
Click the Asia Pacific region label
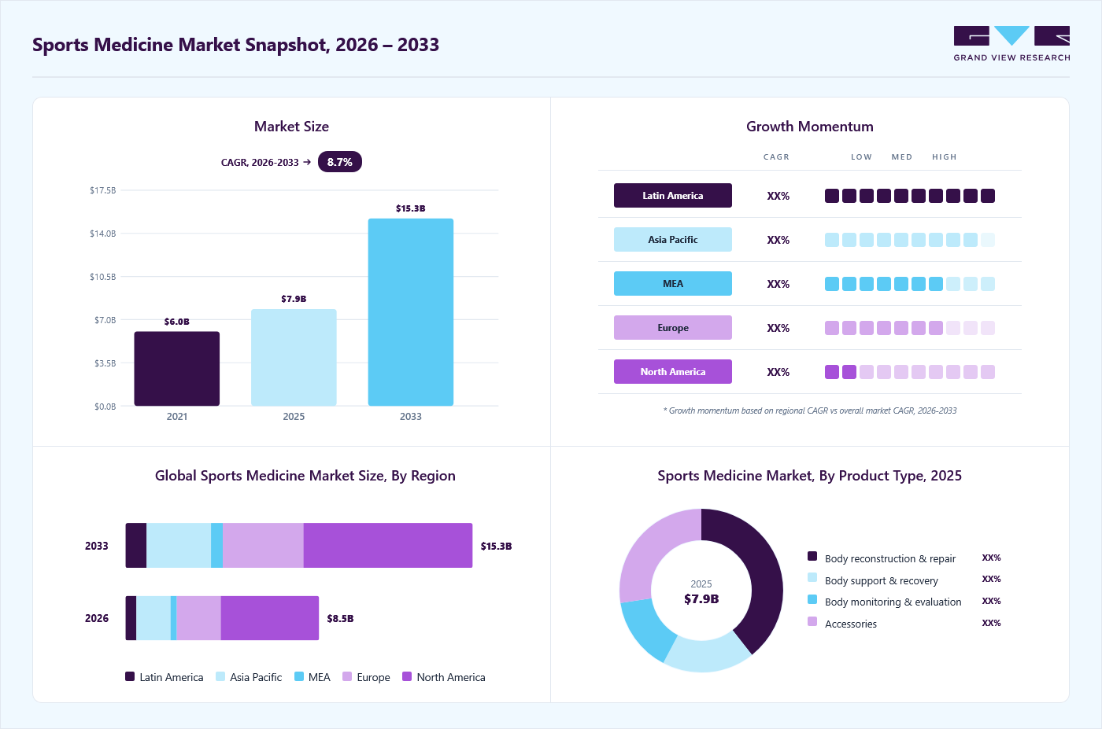click(673, 240)
